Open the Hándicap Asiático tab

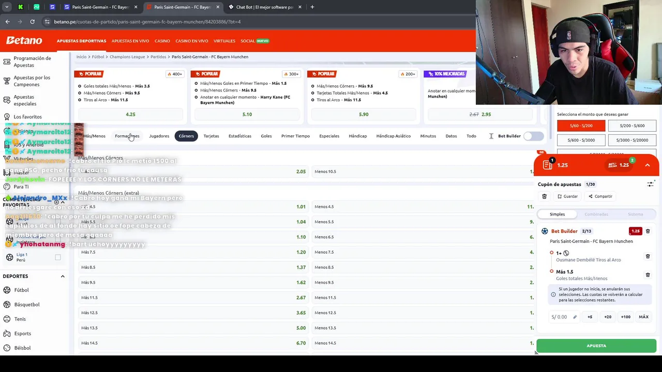pos(394,136)
